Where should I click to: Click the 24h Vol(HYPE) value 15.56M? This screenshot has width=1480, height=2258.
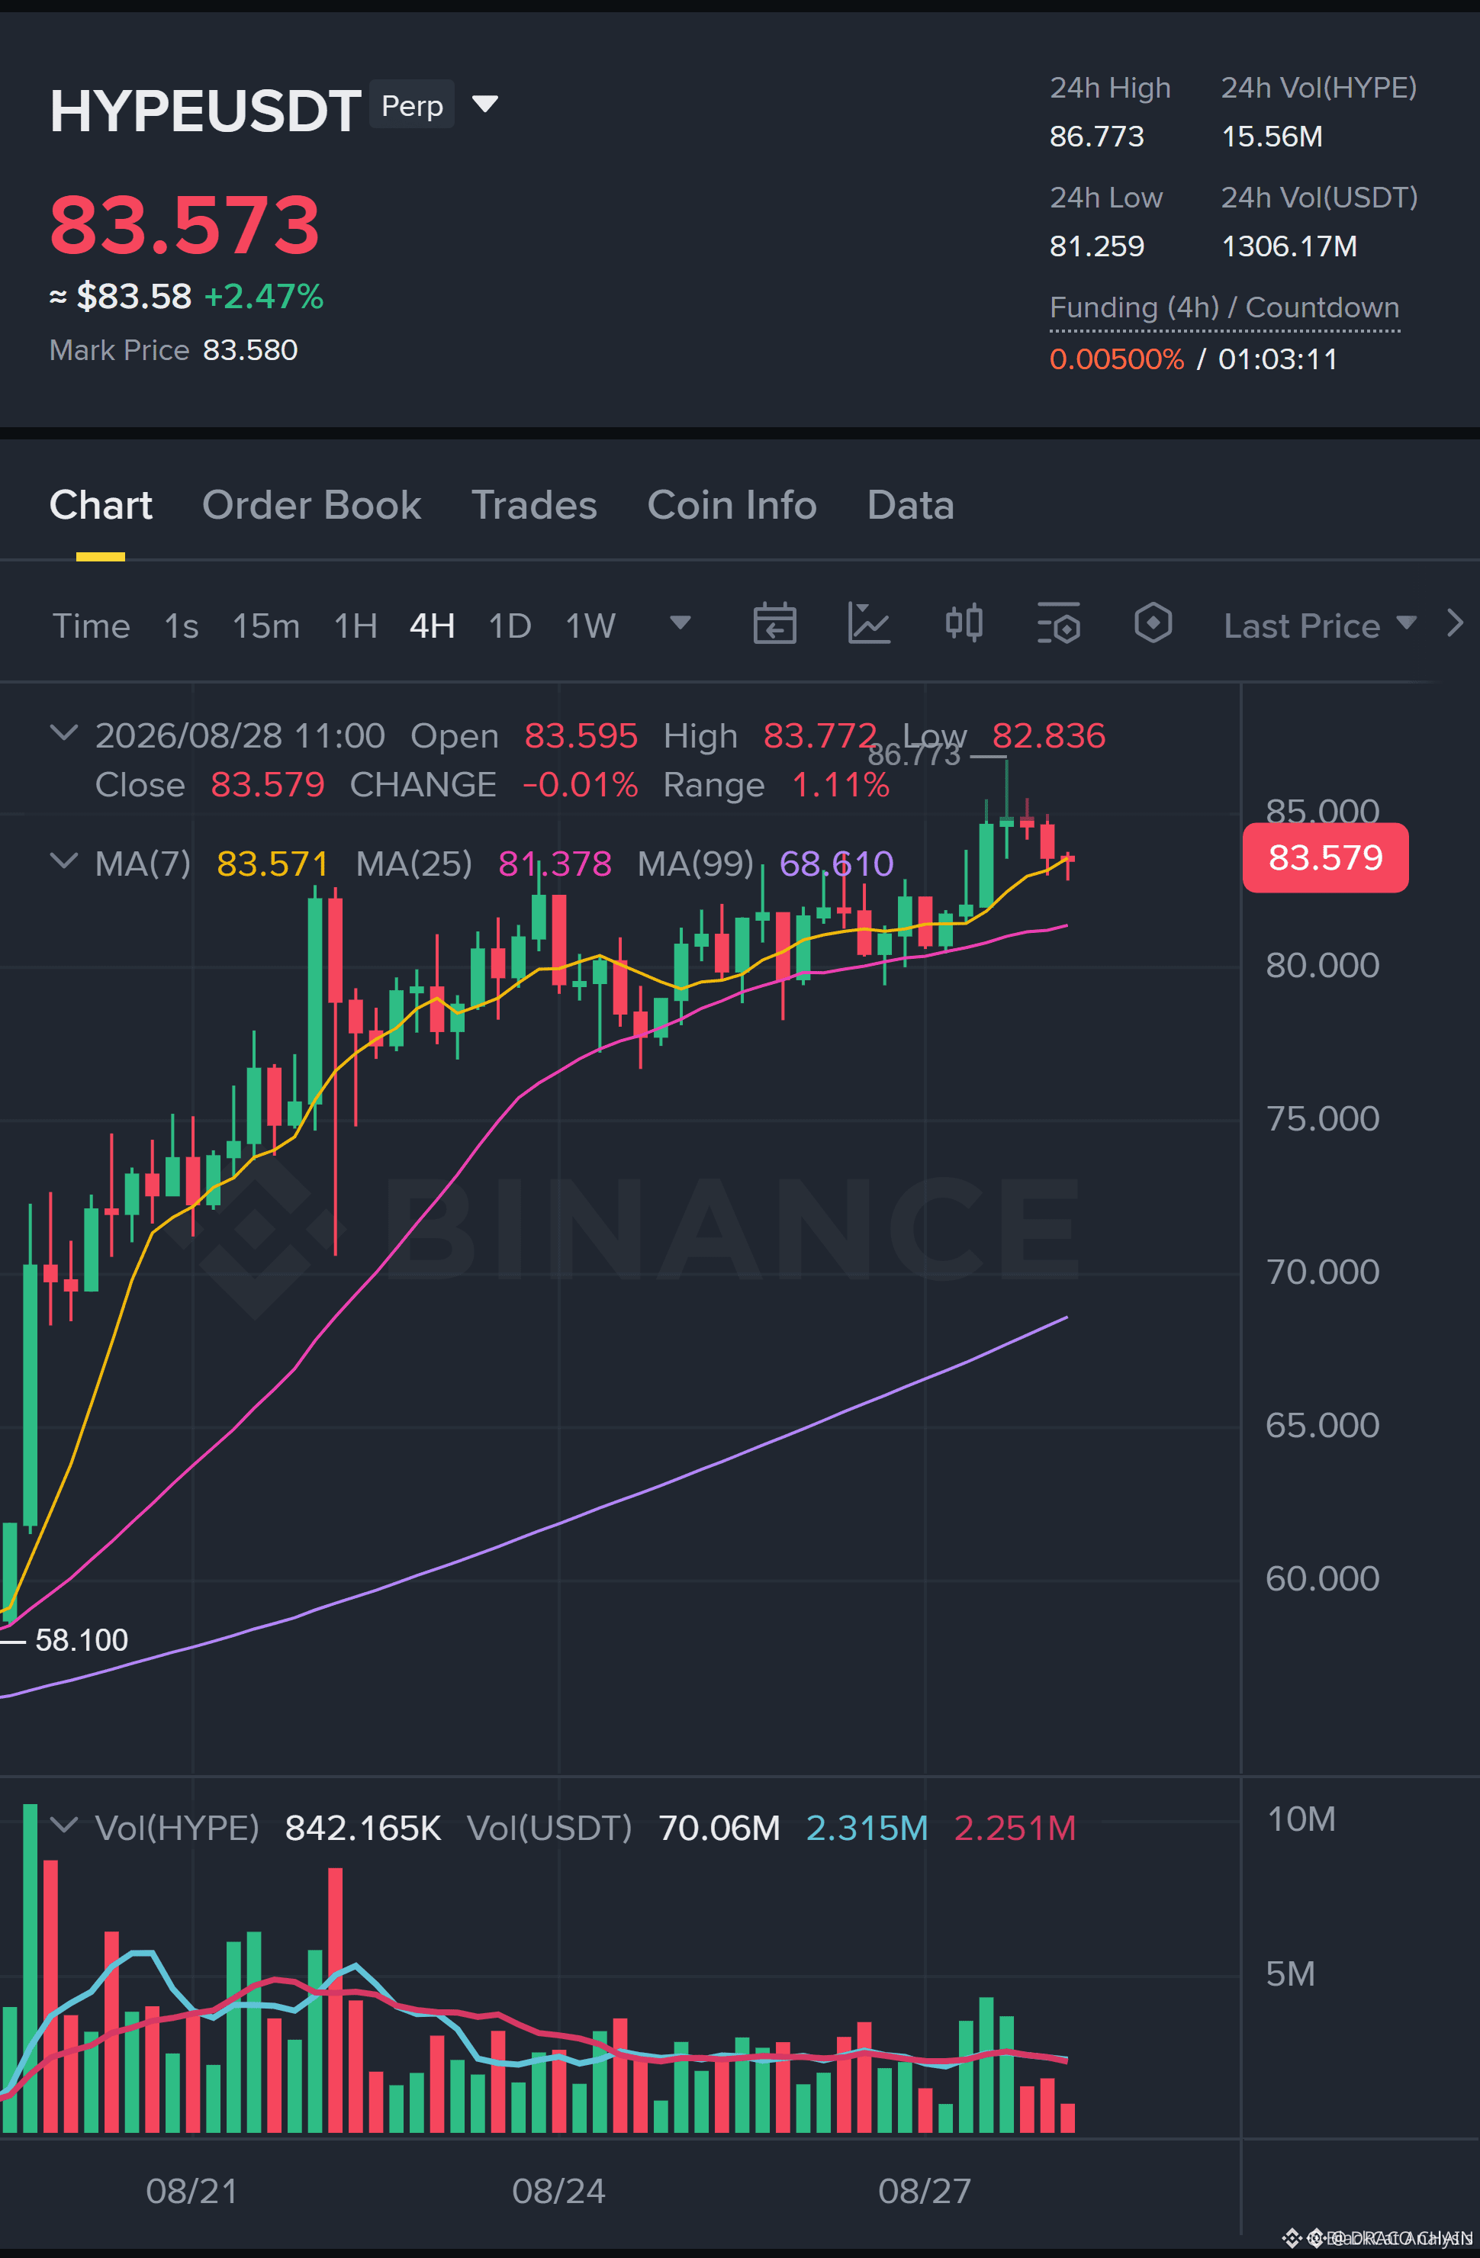point(1272,136)
